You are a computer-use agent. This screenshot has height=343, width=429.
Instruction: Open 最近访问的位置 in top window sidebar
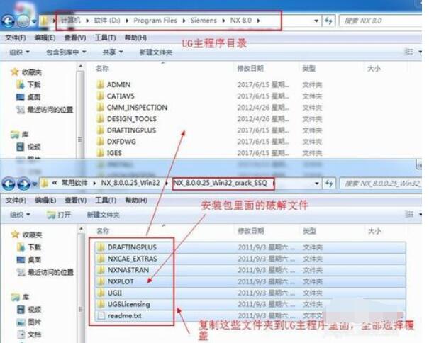point(45,109)
